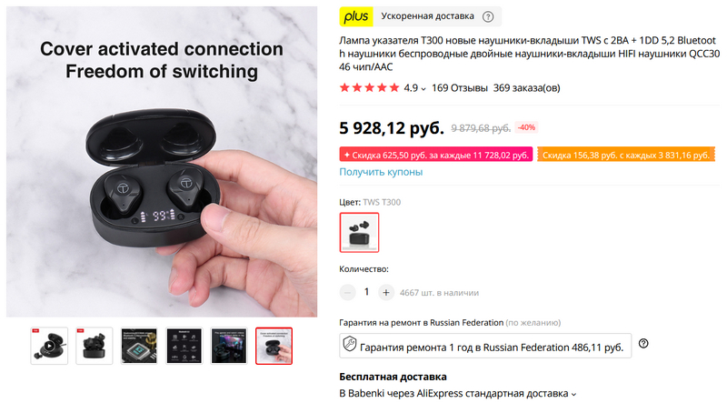
Task: Click the wrench shield warranty icon
Action: pyautogui.click(x=350, y=345)
